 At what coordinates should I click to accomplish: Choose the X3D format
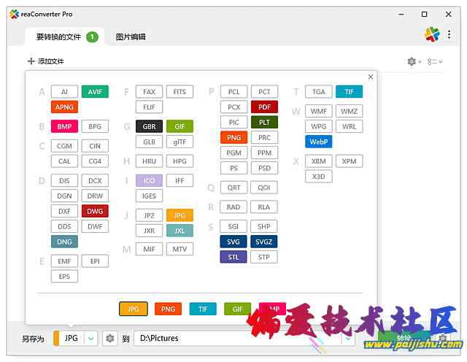319,177
